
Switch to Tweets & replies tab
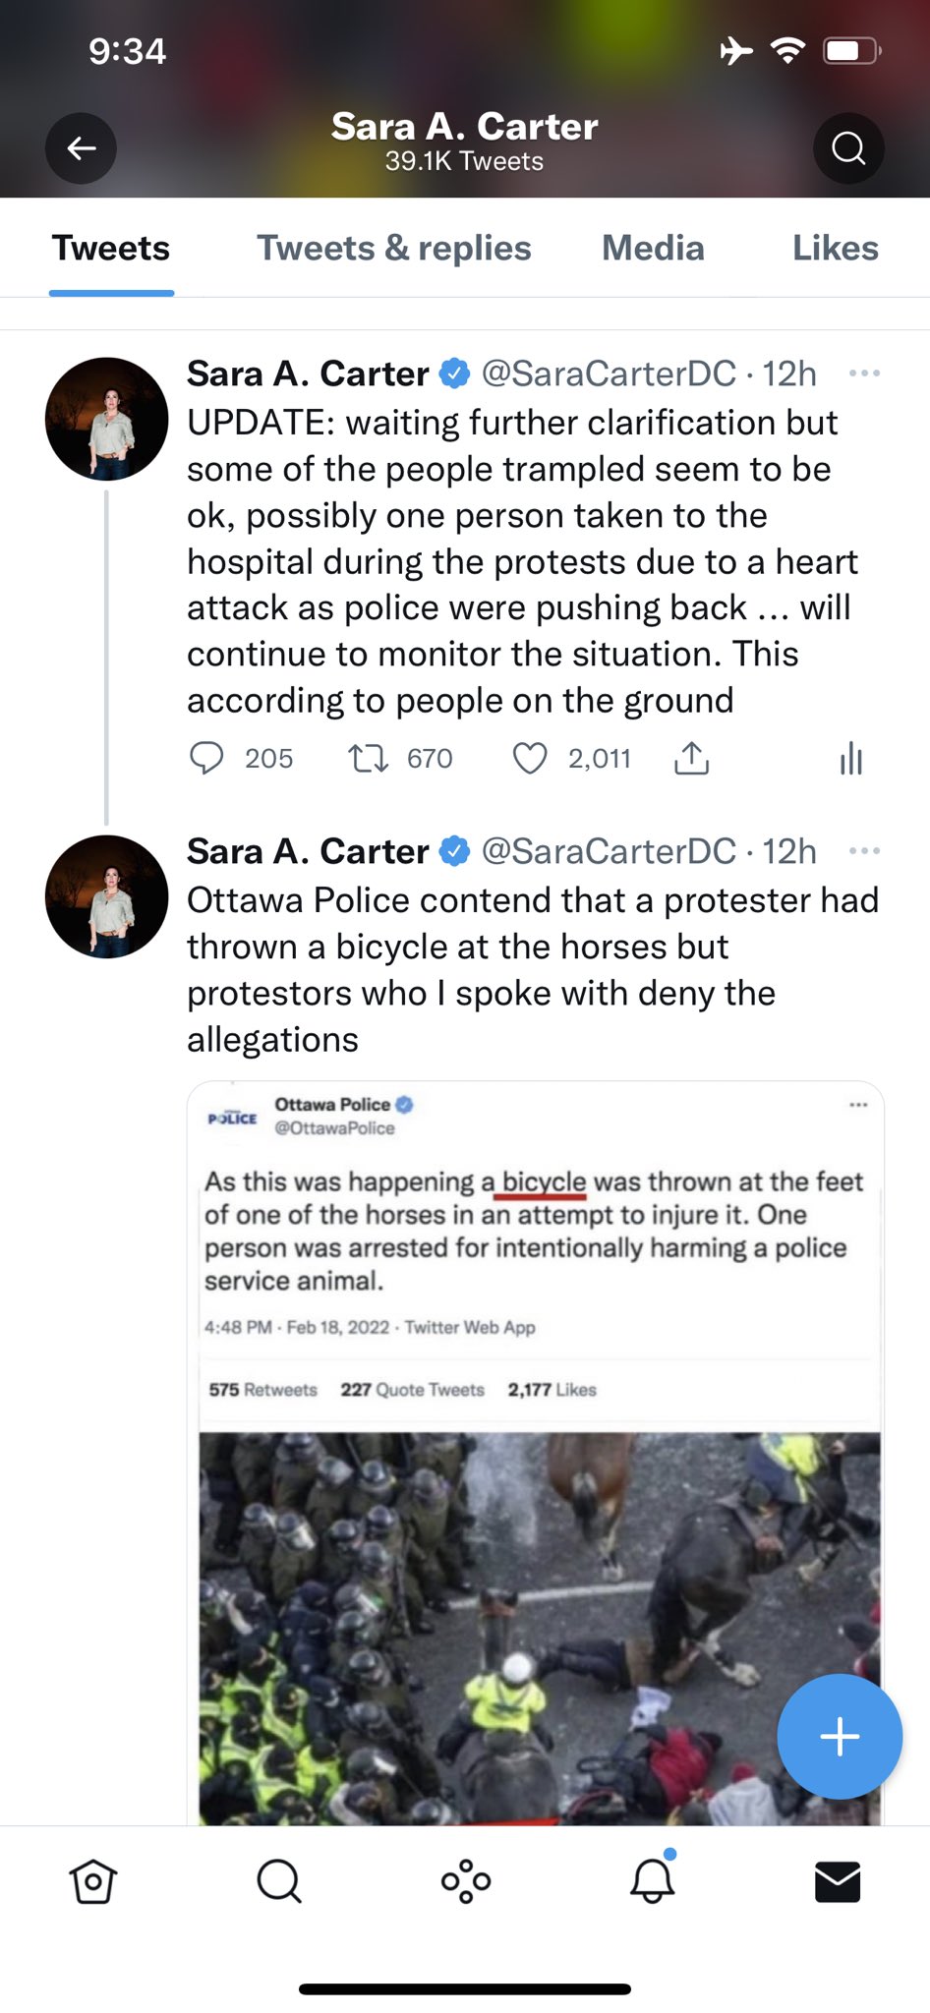(x=394, y=248)
